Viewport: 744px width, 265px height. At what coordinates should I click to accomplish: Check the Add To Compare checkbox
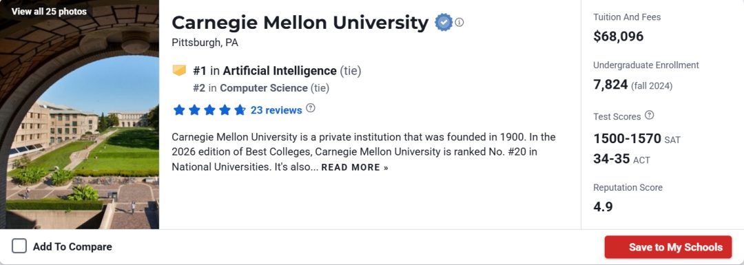[x=19, y=246]
